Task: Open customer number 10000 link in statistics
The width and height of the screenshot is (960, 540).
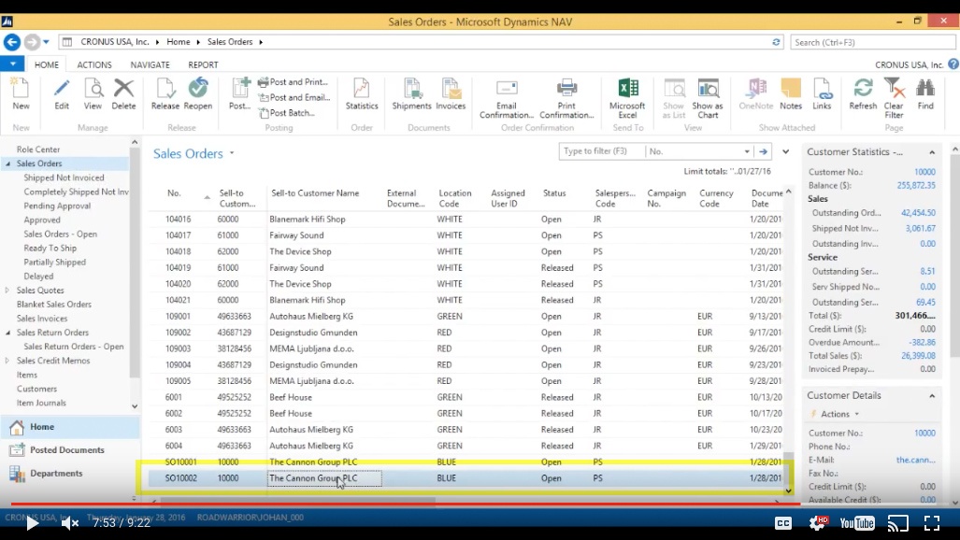Action: coord(924,172)
